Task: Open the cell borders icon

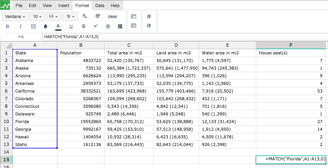Action: coord(34,26)
